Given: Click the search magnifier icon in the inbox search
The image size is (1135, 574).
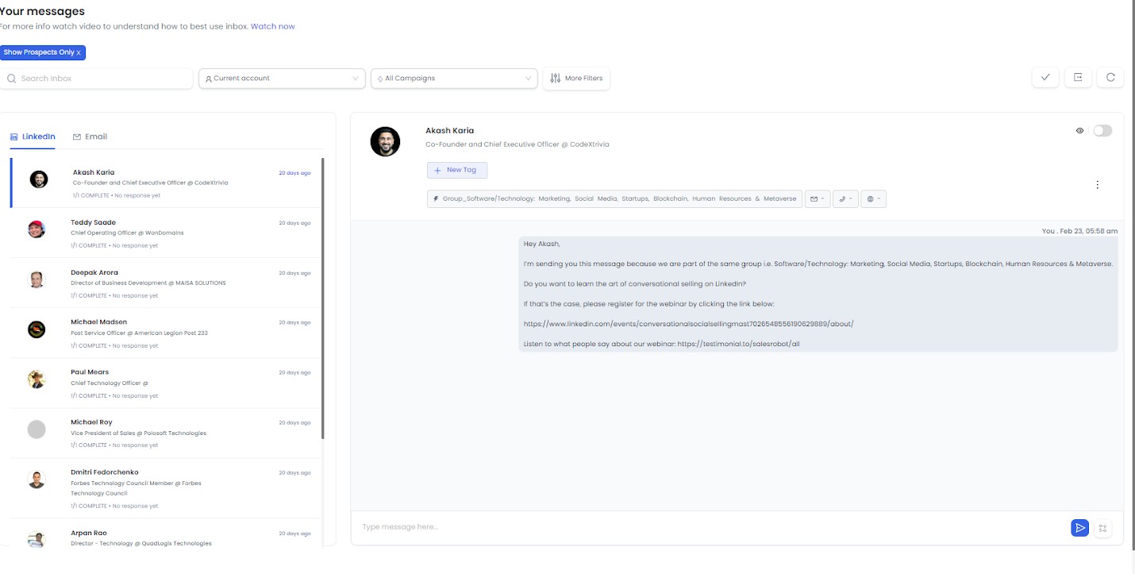Looking at the screenshot, I should pos(11,78).
